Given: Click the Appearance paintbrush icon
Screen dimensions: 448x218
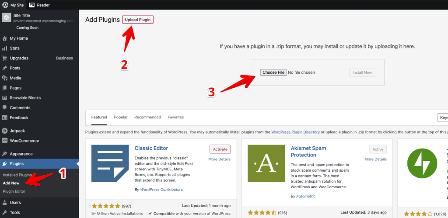Looking at the screenshot, I should click(4, 154).
